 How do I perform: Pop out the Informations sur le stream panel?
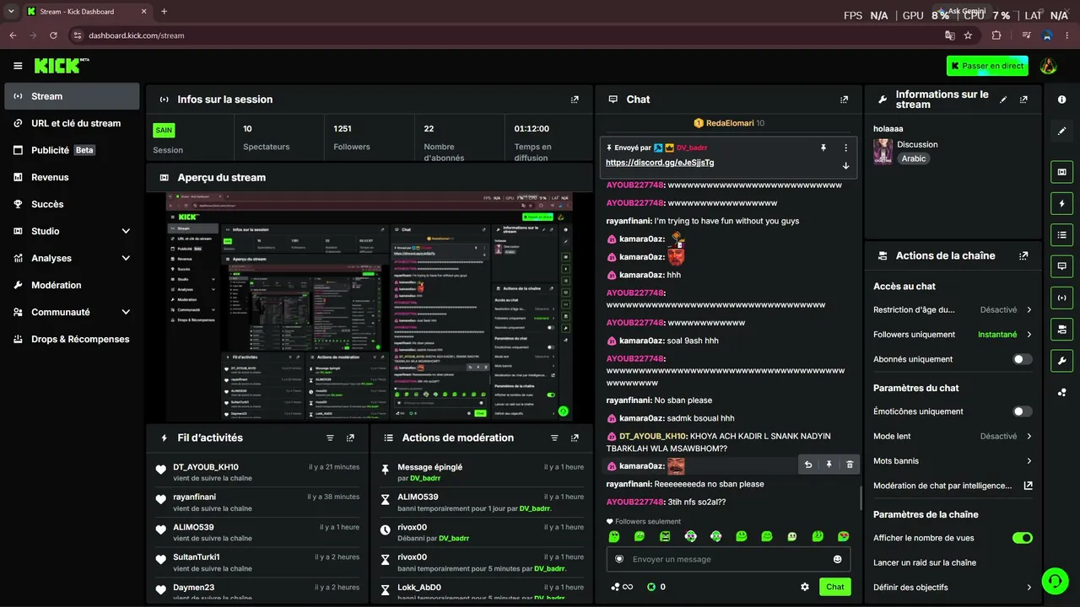coord(1023,99)
